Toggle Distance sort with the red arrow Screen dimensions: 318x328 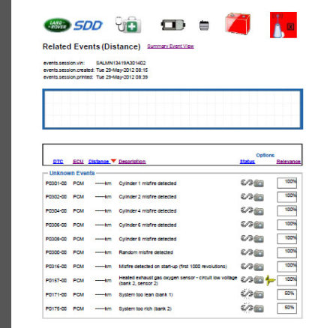click(x=113, y=161)
